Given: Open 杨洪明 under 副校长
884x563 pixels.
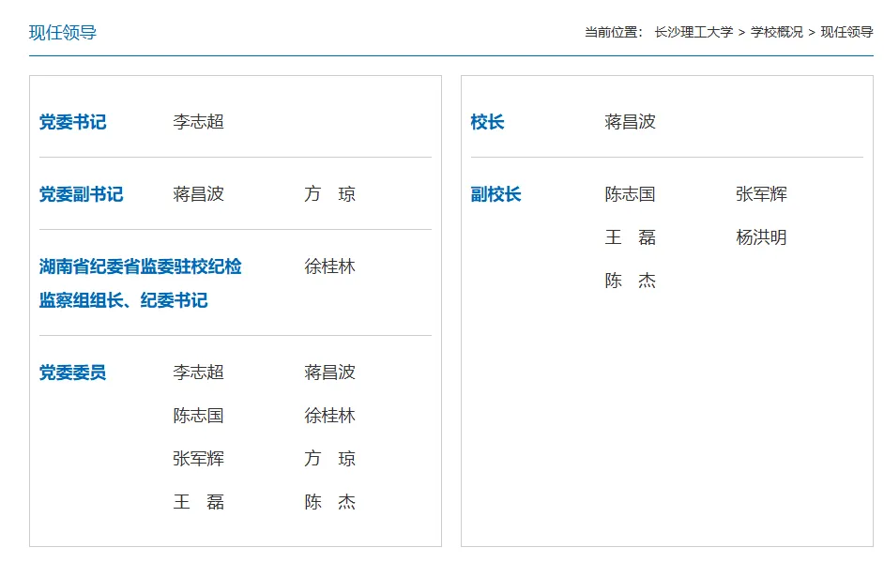Looking at the screenshot, I should 762,237.
